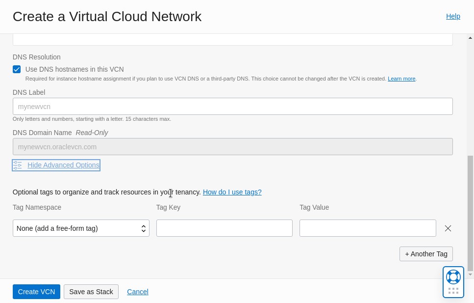Click the Learn more link about DNS hostnames
Screen dimensions: 474x303
(401, 79)
